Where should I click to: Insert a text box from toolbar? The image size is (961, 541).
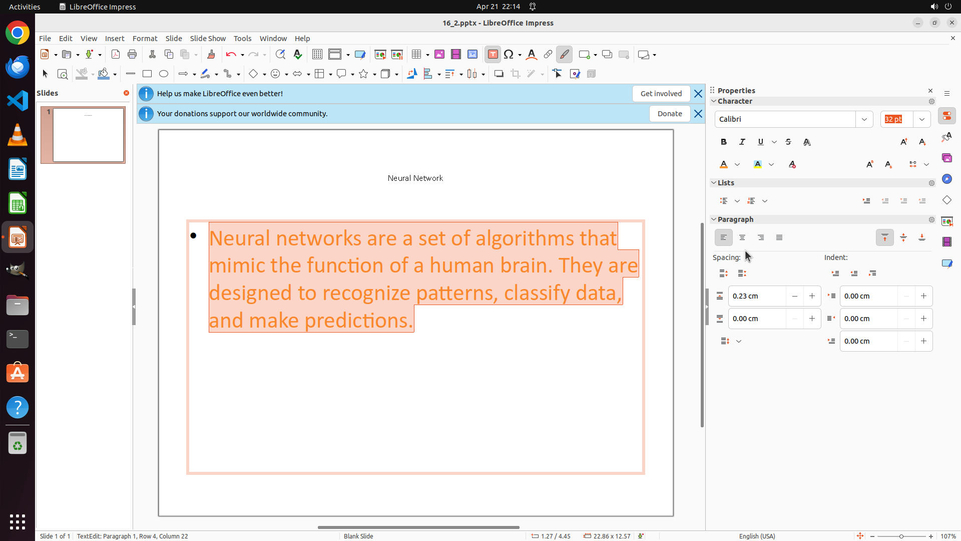tap(493, 55)
